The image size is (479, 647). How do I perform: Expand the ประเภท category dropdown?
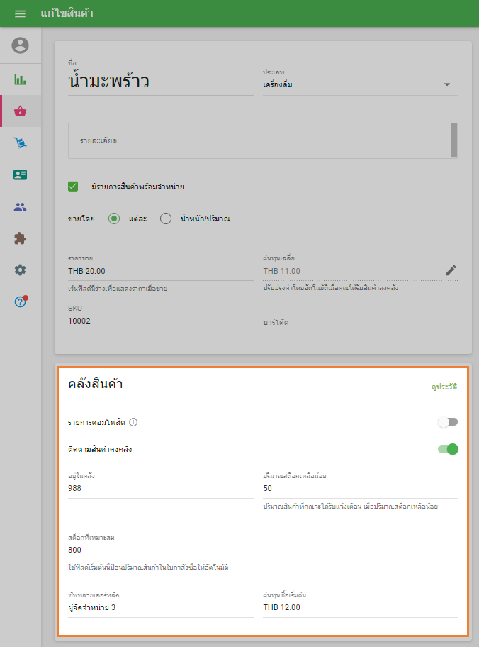point(446,85)
